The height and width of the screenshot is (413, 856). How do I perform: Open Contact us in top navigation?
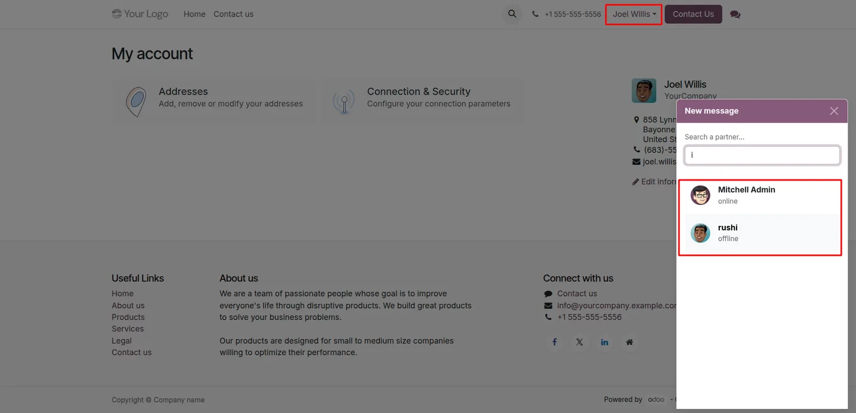[x=233, y=14]
